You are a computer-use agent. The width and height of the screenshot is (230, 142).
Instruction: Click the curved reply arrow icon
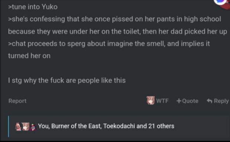210,101
